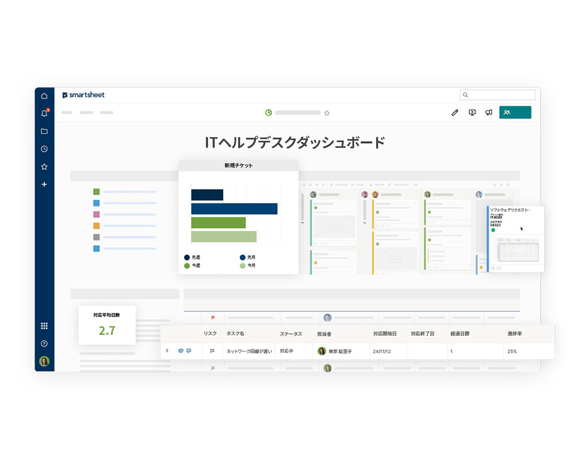
Task: Click the teal share button
Action: (515, 113)
